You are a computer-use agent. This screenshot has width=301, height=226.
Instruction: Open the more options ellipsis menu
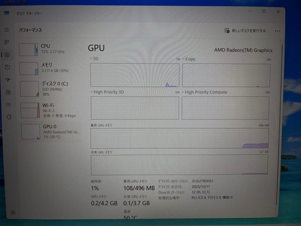click(x=278, y=31)
